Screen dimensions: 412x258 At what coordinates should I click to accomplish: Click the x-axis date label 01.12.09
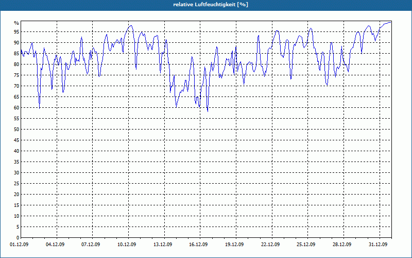click(19, 245)
